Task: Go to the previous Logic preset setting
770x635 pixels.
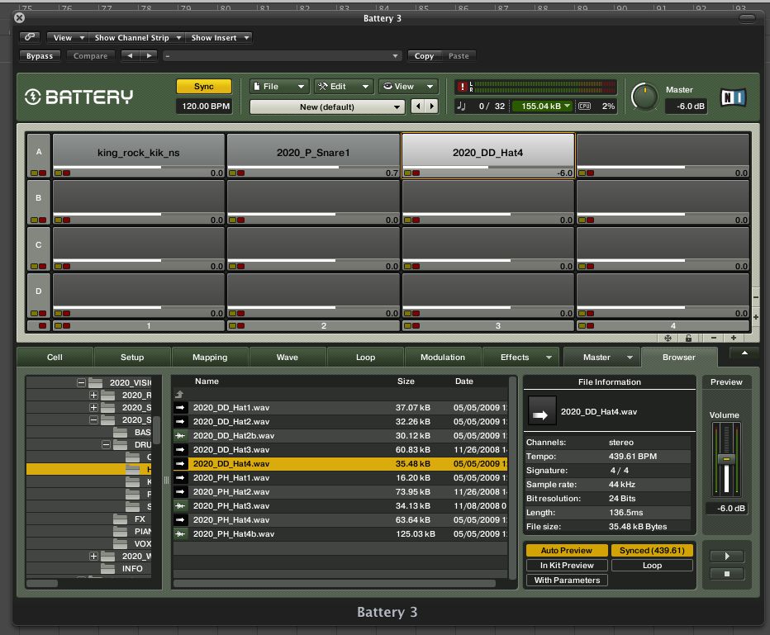Action: (x=130, y=55)
